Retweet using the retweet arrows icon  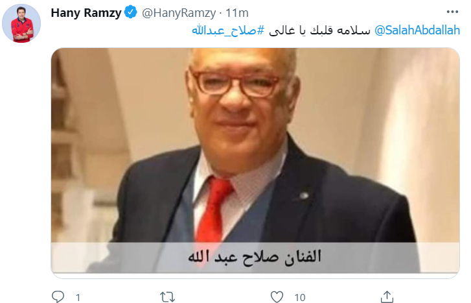[x=167, y=297]
